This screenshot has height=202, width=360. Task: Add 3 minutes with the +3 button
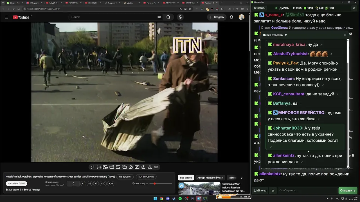(x=90, y=183)
